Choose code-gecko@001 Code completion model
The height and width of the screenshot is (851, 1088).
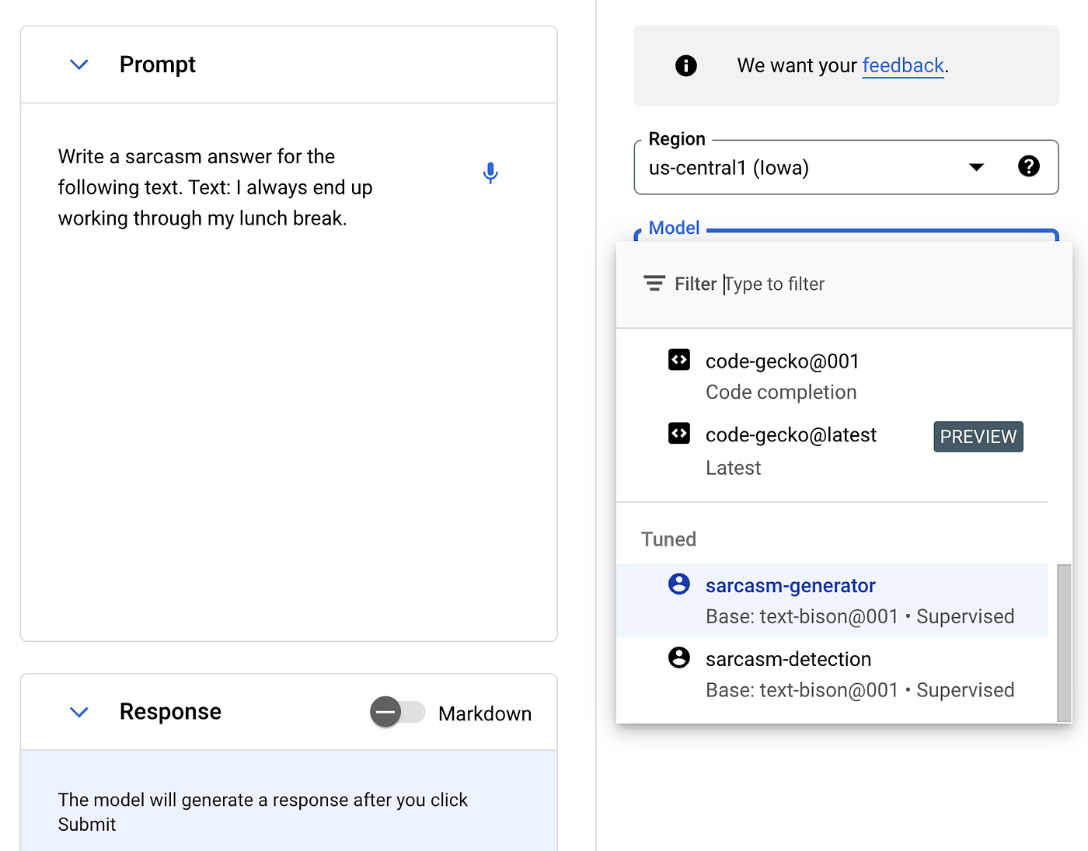coord(832,376)
